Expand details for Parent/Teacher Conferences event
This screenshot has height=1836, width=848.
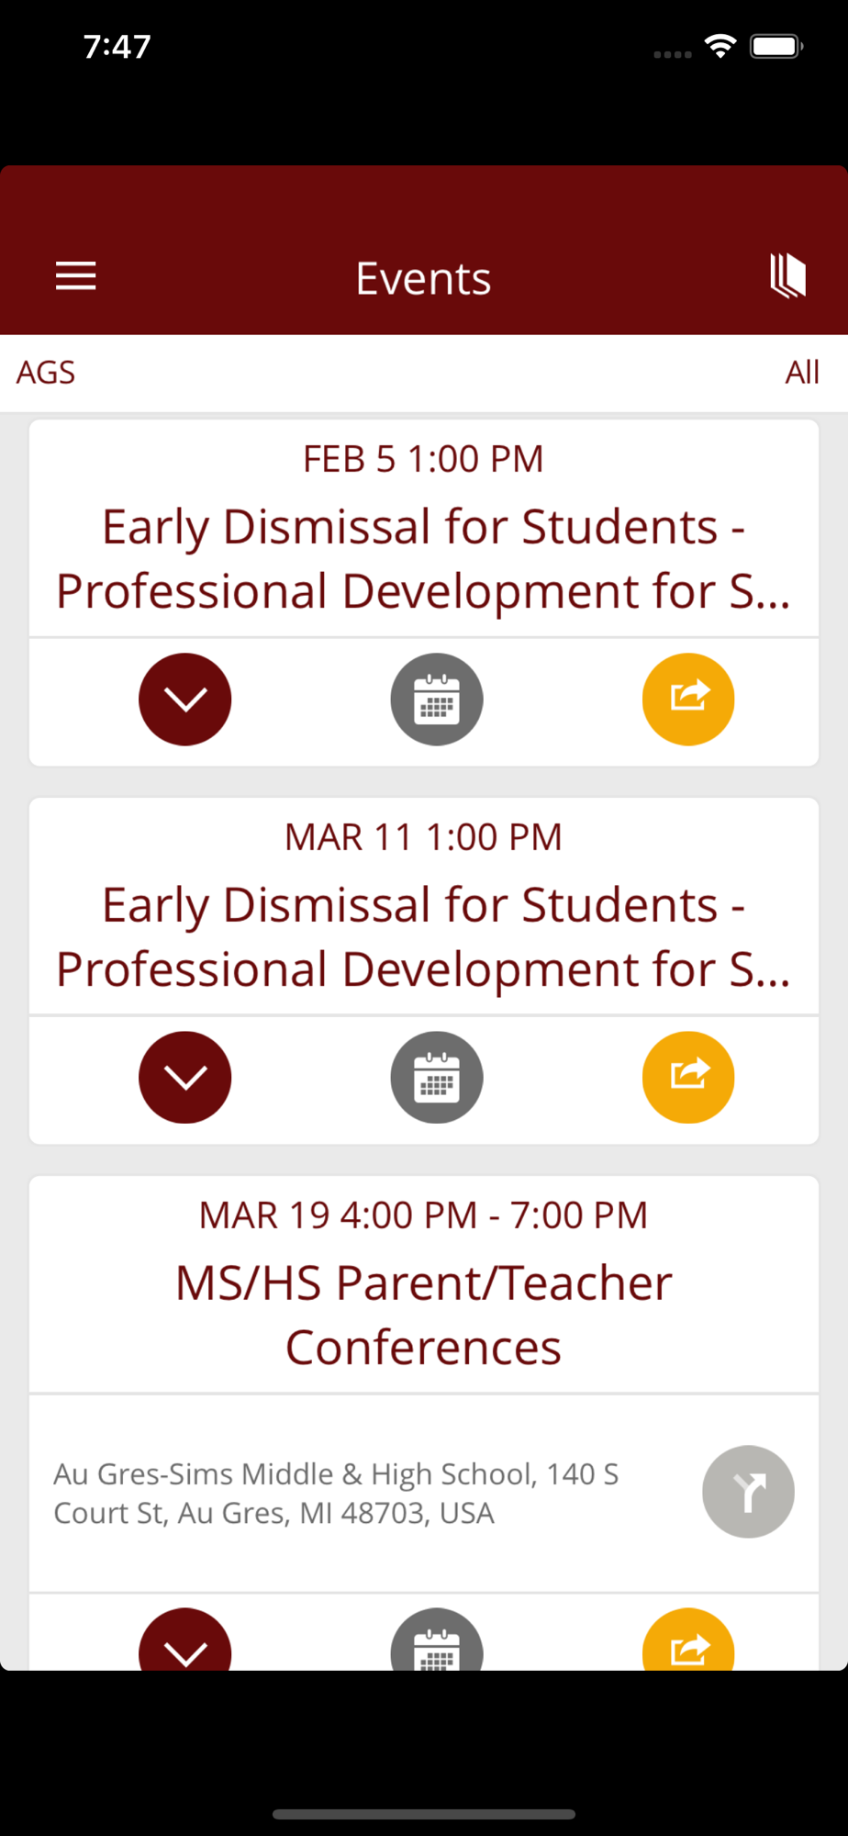point(185,1640)
